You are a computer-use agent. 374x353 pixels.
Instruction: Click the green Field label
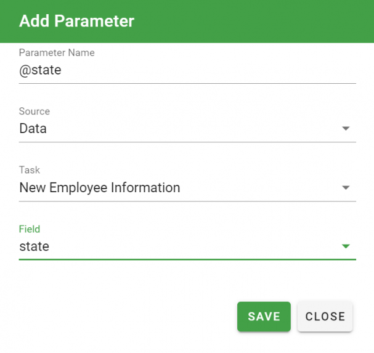click(x=30, y=229)
